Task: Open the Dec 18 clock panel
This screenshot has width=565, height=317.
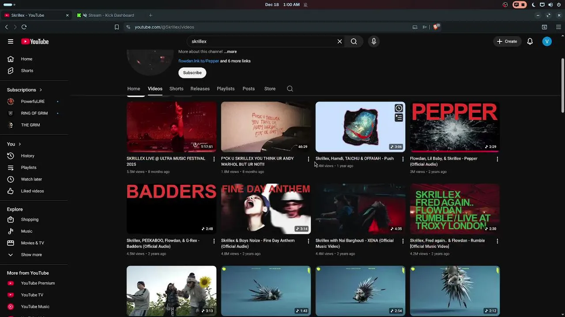Action: [x=282, y=4]
